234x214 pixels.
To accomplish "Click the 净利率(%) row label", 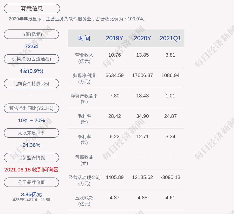I will tap(84, 139).
